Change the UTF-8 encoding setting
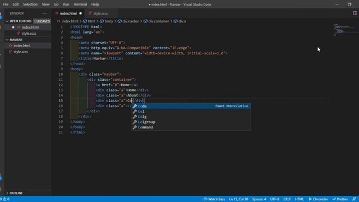This screenshot has height=202, width=359. [274, 199]
